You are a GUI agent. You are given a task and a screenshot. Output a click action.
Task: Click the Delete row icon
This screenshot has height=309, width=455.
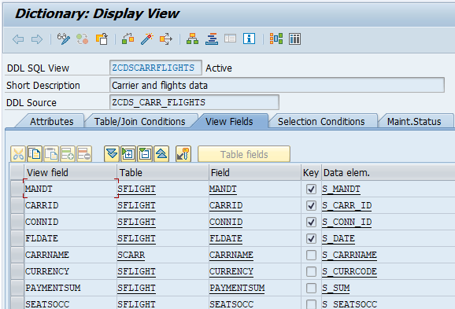(84, 154)
